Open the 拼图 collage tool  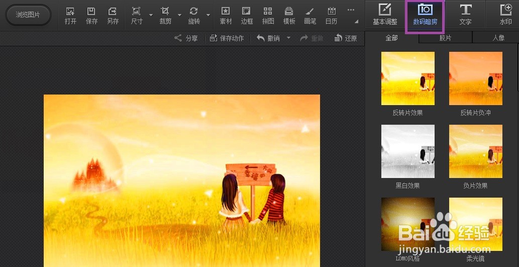pos(268,16)
